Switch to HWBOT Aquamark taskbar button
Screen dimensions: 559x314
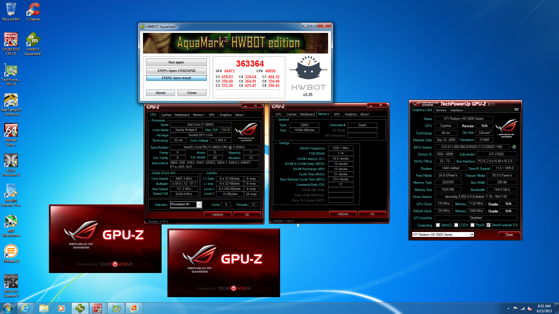click(x=80, y=308)
